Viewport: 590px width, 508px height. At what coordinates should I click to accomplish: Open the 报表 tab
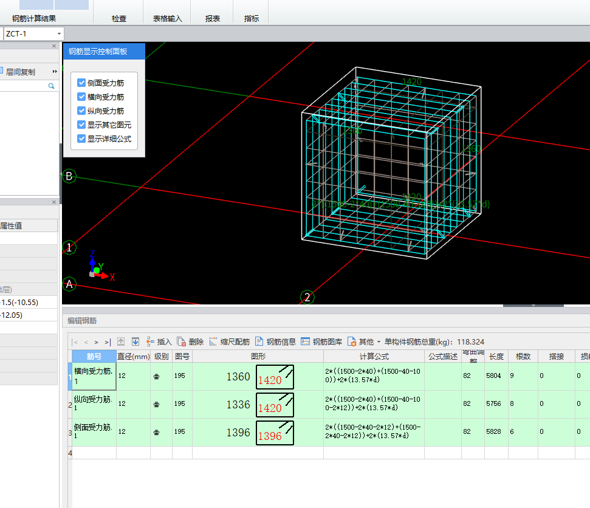(213, 18)
